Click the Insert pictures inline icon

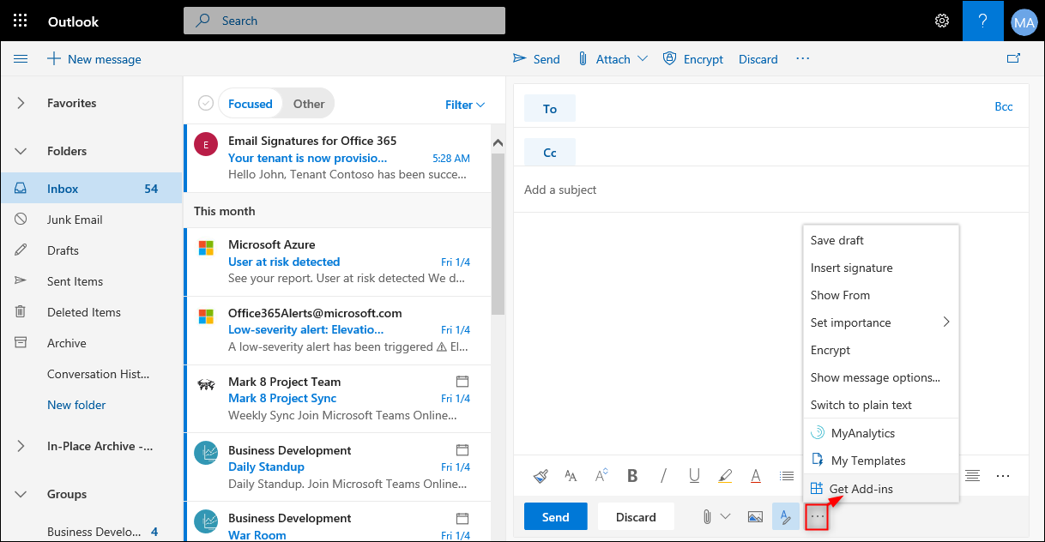point(756,516)
